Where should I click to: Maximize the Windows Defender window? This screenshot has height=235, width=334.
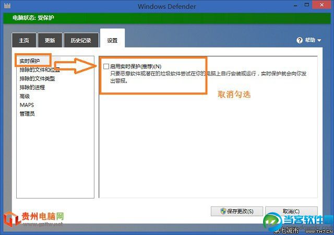click(307, 5)
